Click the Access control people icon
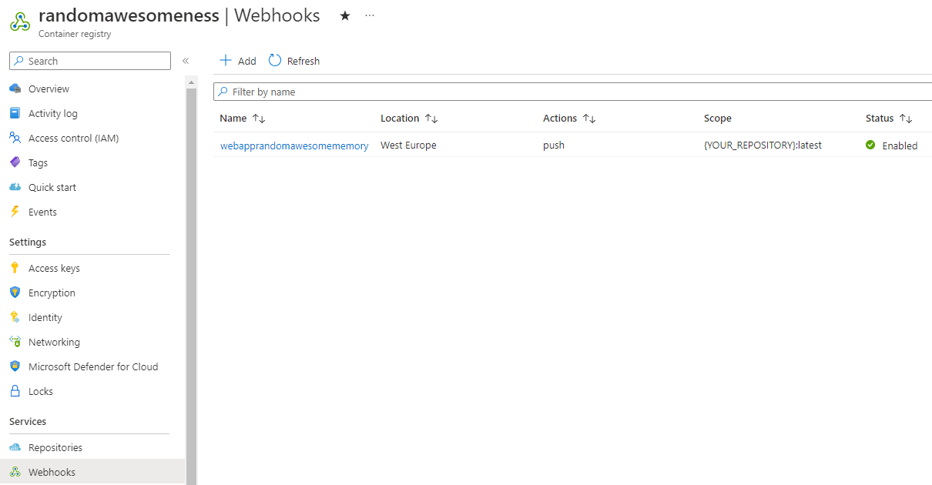 point(15,138)
